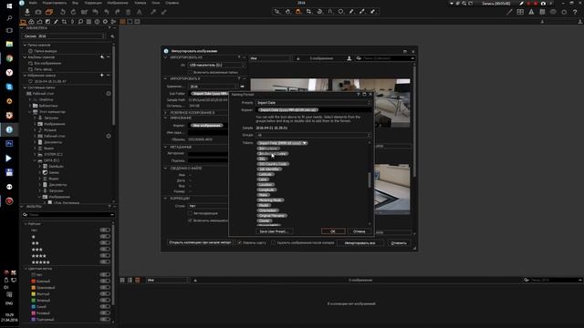
Task: Select the Rotate cursor tool
Action: (x=319, y=12)
